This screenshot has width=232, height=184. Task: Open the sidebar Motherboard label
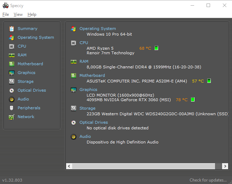[30, 64]
